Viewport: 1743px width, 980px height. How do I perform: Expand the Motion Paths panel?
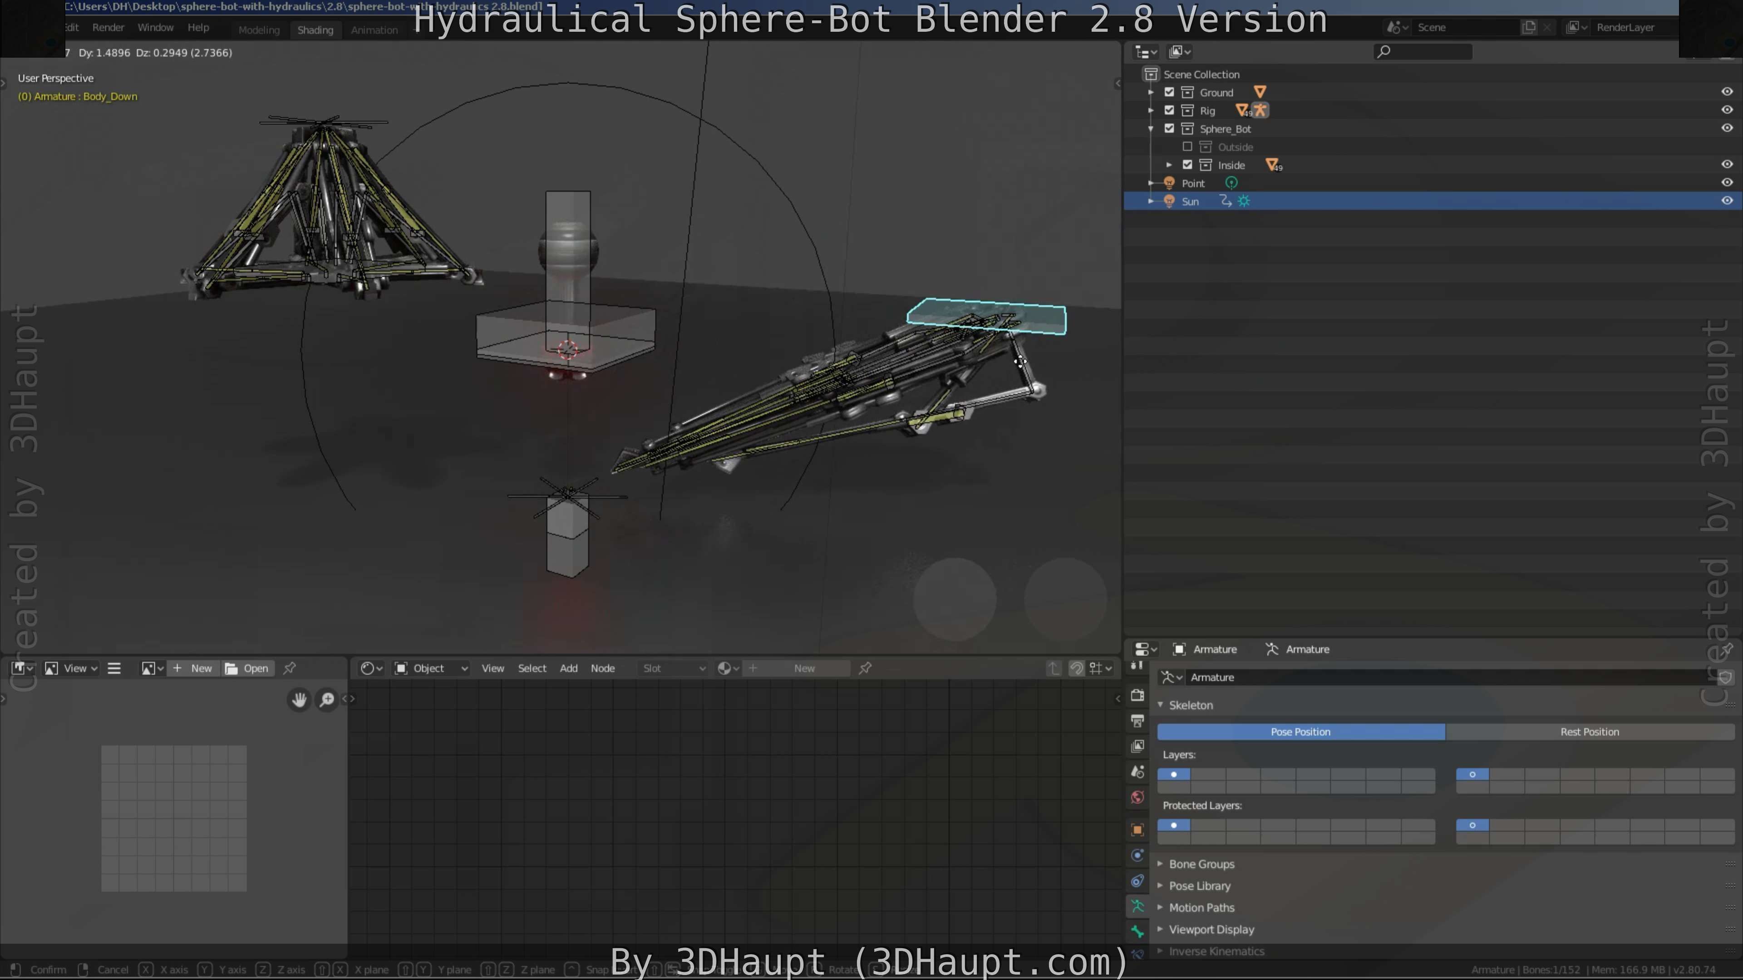coord(1161,907)
